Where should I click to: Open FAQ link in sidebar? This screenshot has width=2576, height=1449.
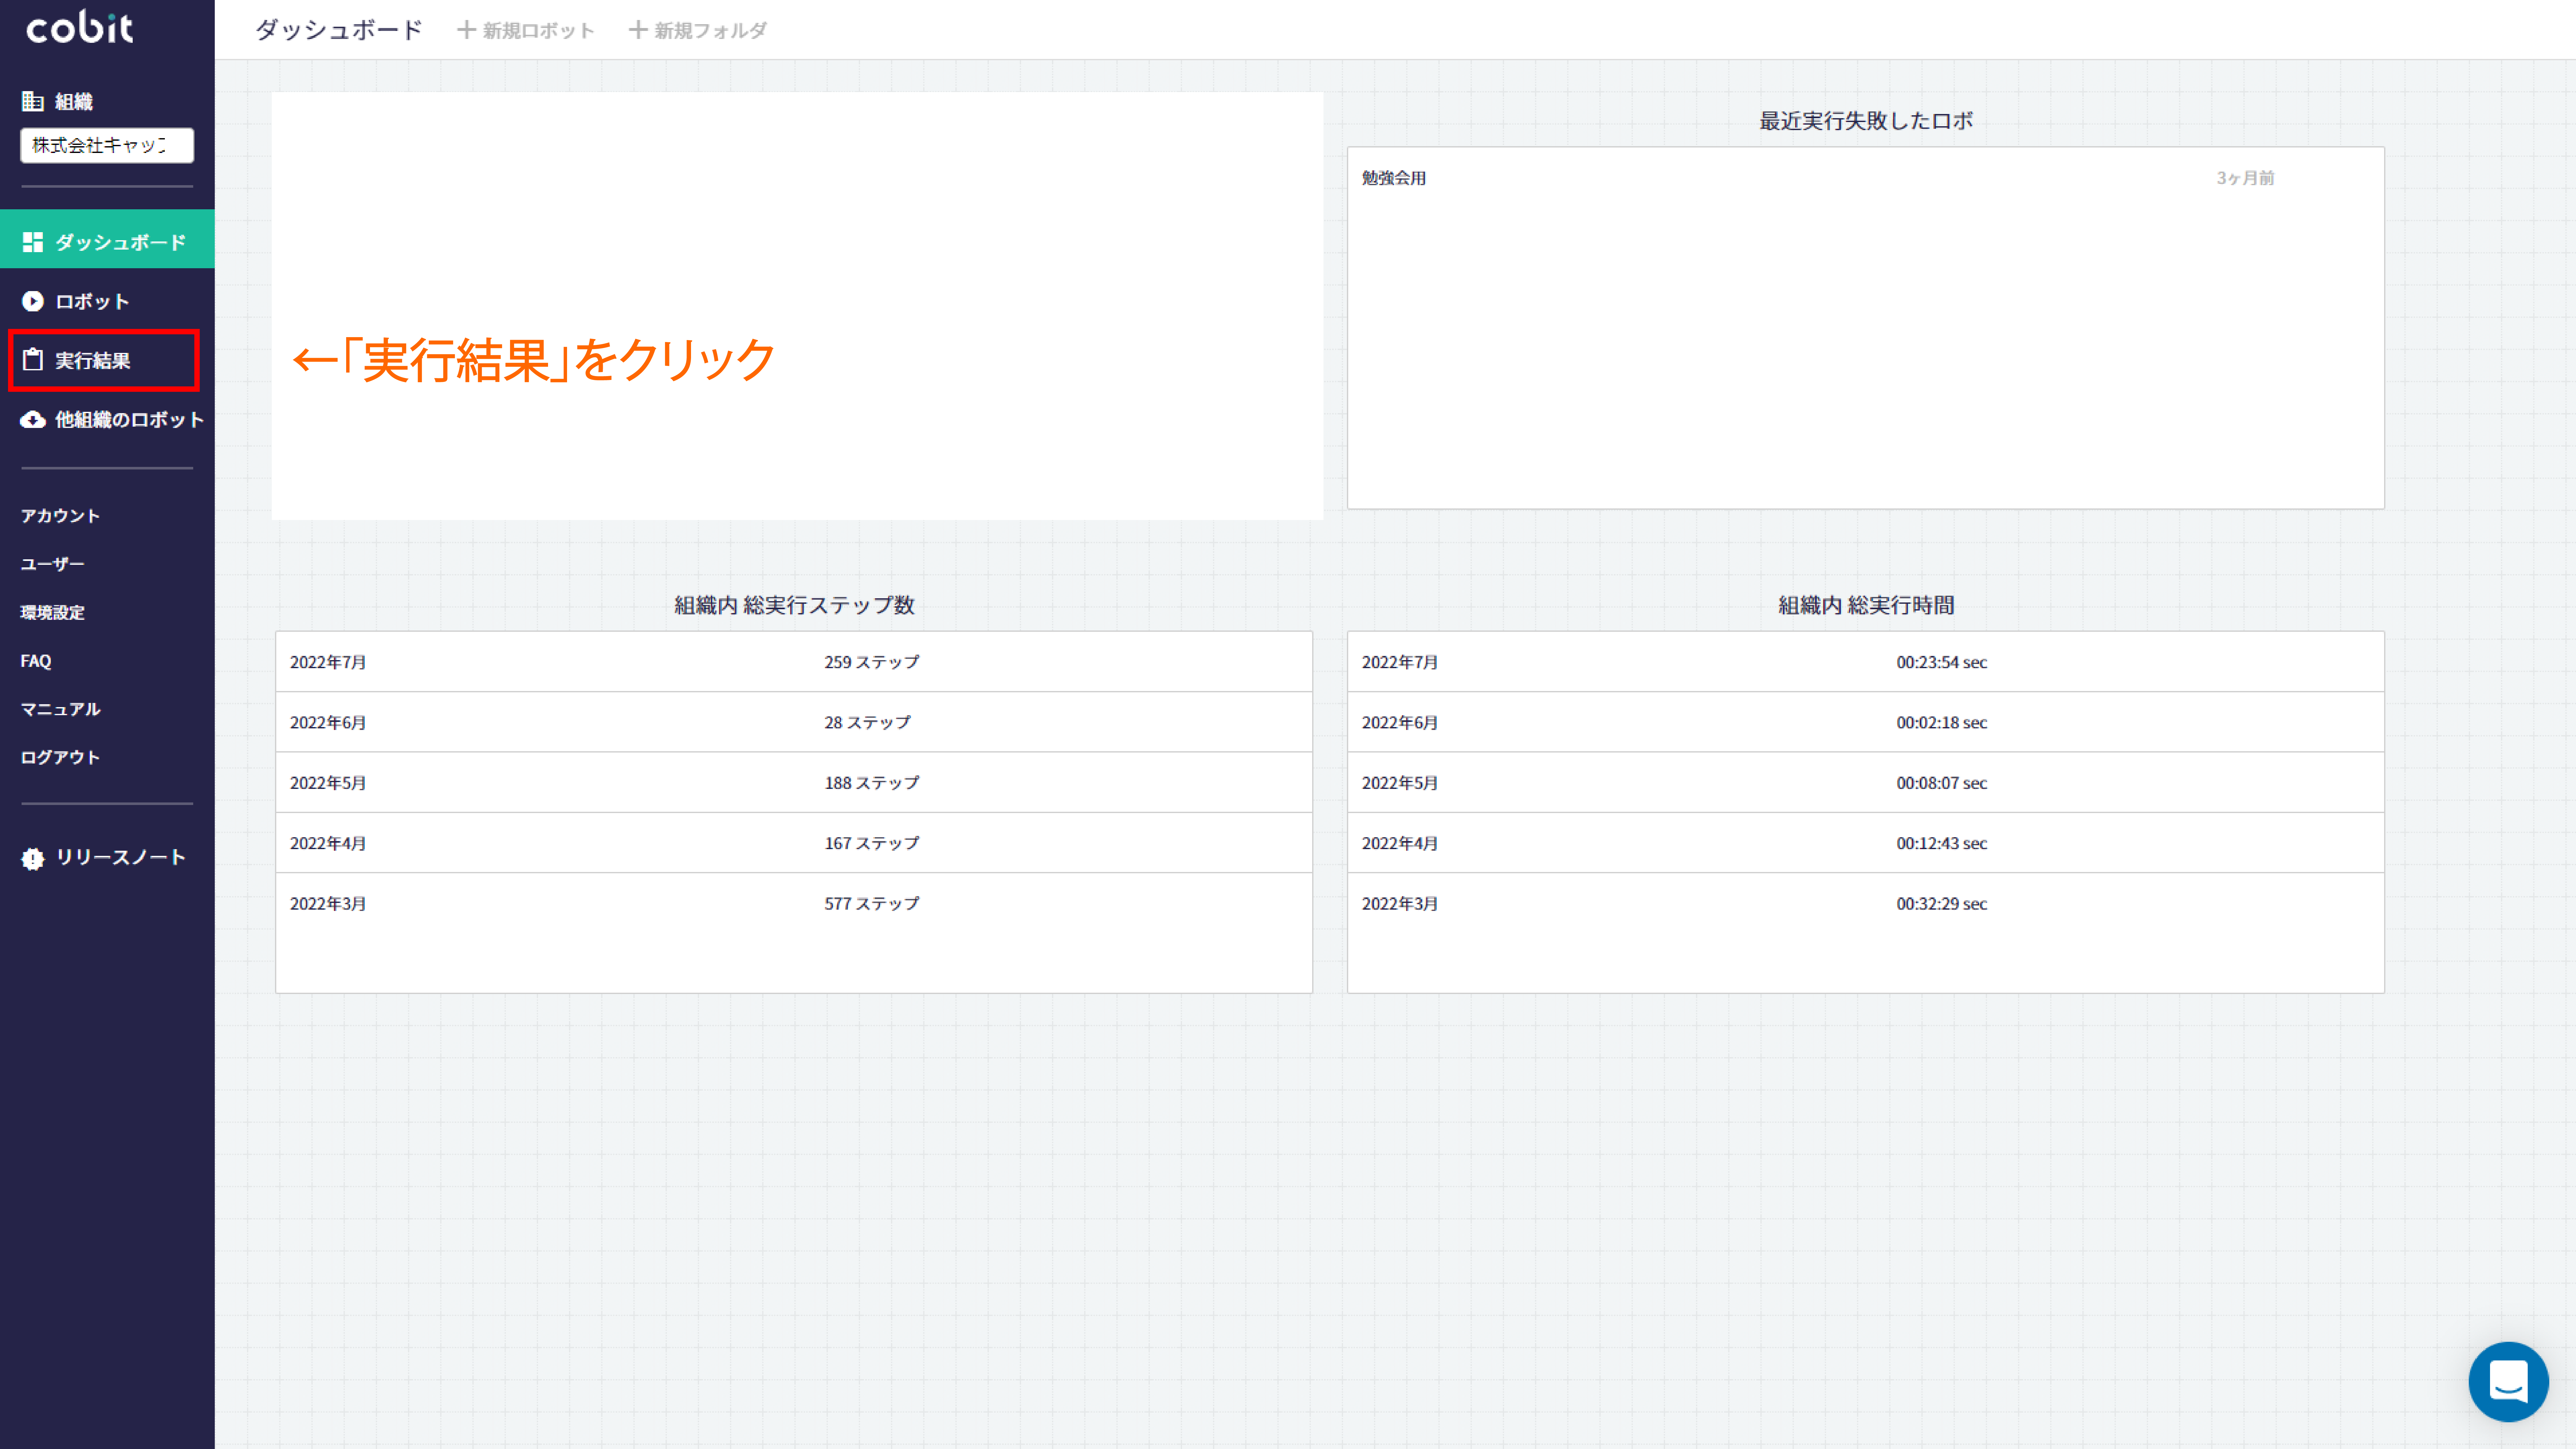tap(36, 661)
